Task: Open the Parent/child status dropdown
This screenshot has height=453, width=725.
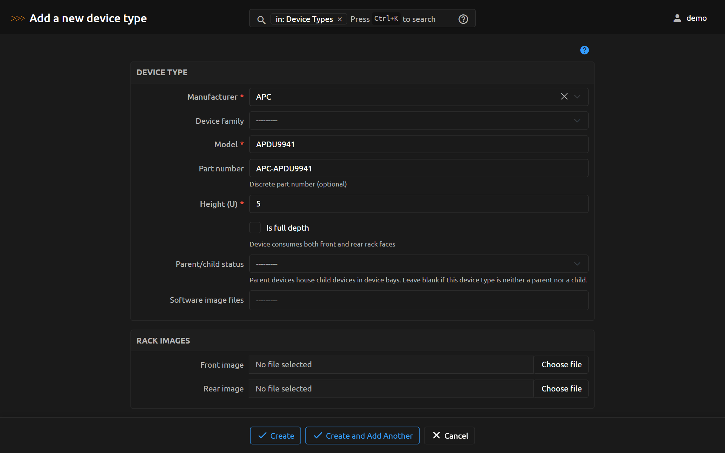Action: tap(418, 264)
